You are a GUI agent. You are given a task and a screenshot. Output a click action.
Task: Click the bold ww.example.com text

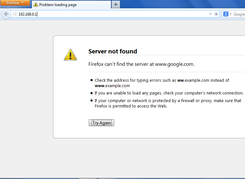coord(193,80)
